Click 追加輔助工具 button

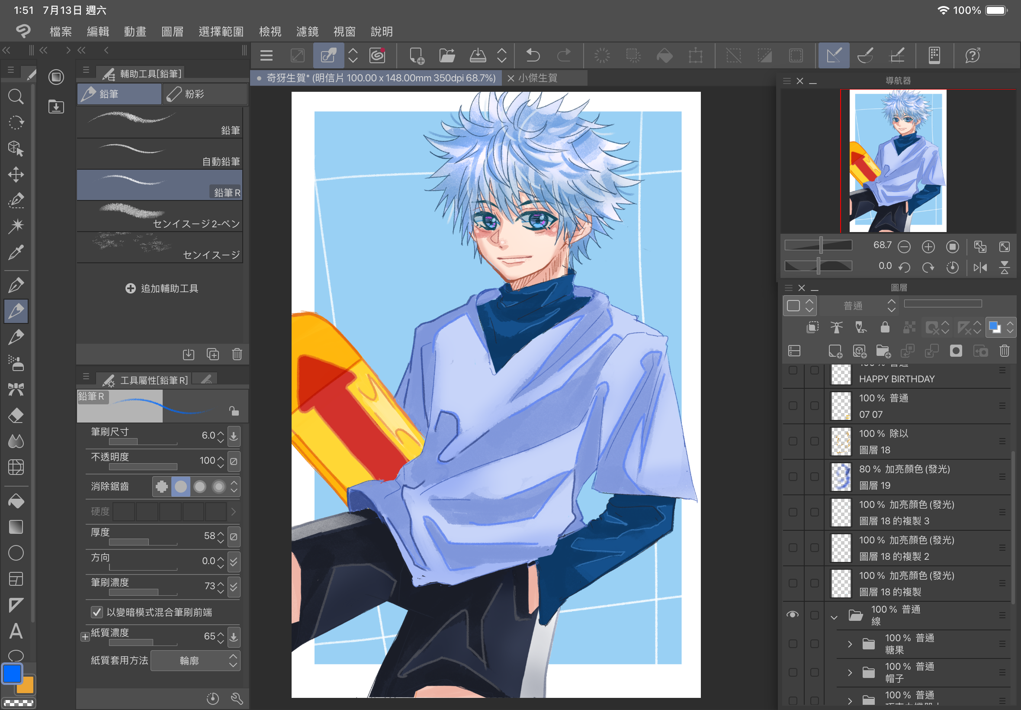point(162,288)
